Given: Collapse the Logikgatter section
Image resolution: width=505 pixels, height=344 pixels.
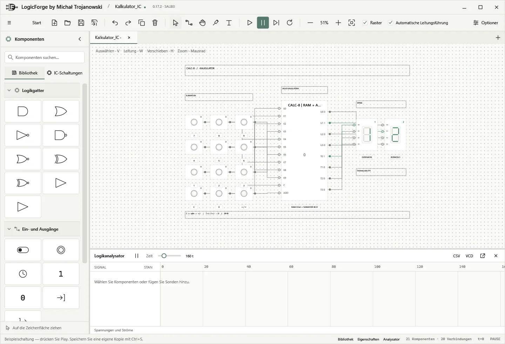Looking at the screenshot, I should 9,90.
